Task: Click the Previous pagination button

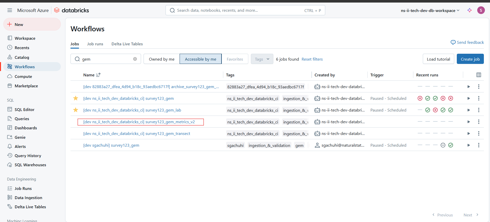Action: [442, 215]
